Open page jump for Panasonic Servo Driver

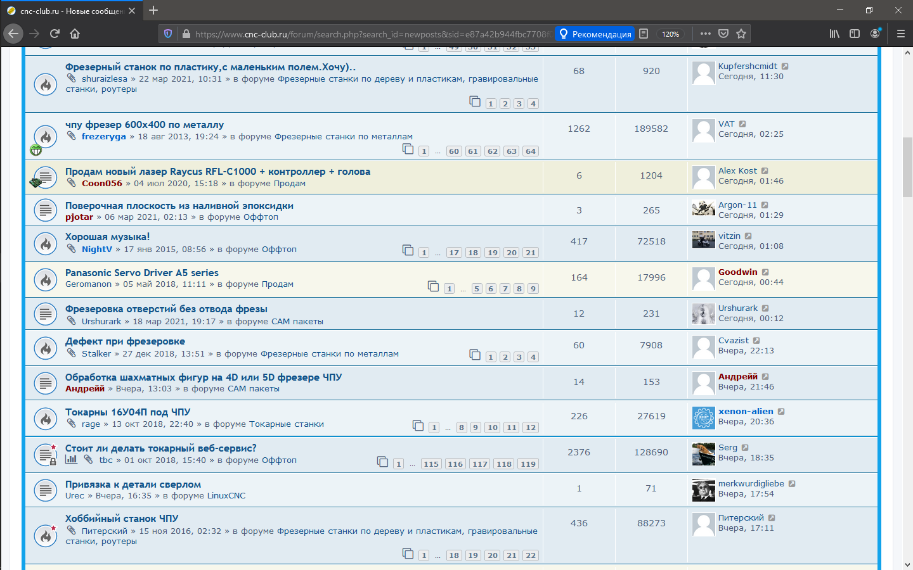click(x=434, y=286)
